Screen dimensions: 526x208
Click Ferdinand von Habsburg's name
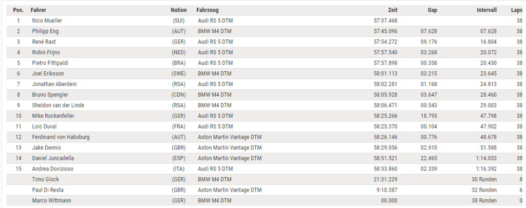(x=60, y=137)
